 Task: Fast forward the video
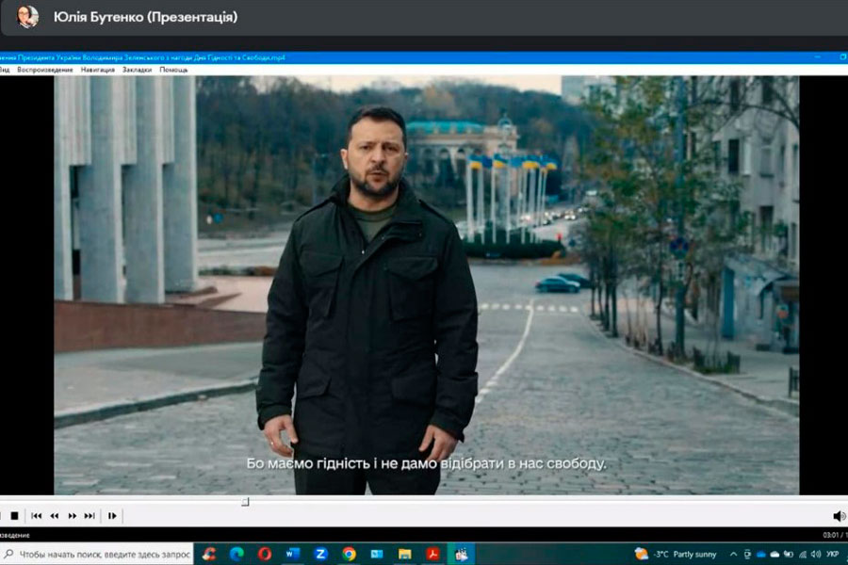73,515
